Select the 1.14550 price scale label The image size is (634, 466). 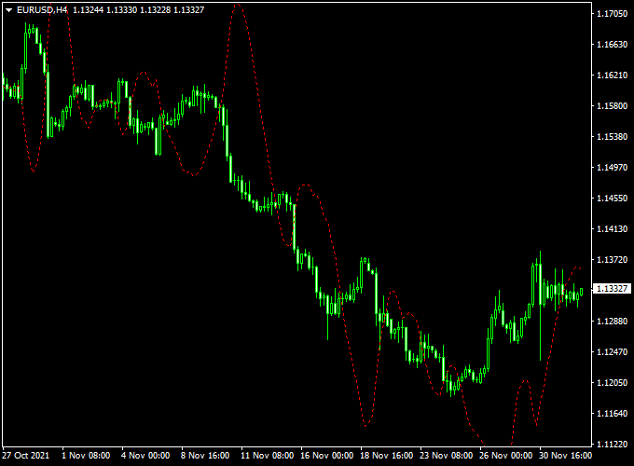pyautogui.click(x=613, y=198)
